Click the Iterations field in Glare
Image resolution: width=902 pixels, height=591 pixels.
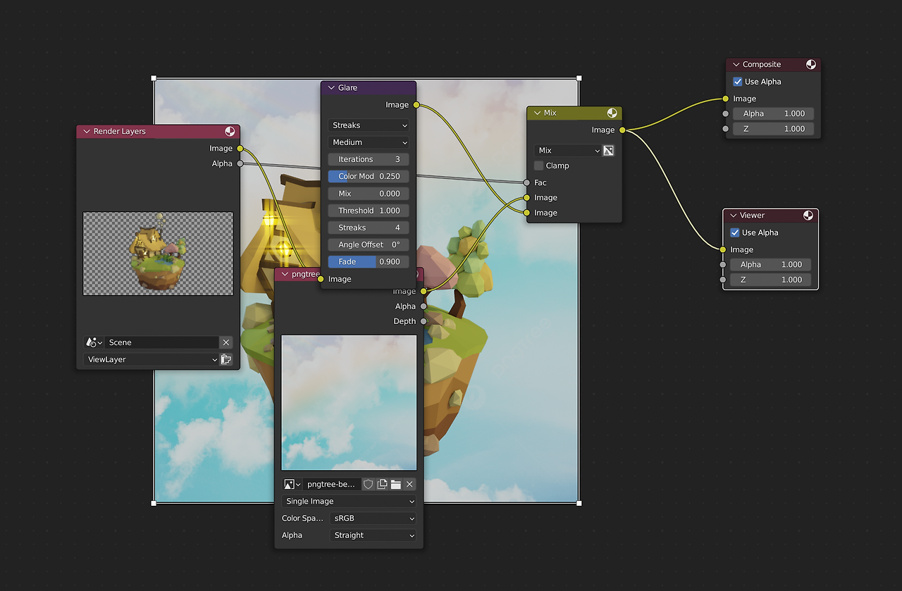coord(369,159)
